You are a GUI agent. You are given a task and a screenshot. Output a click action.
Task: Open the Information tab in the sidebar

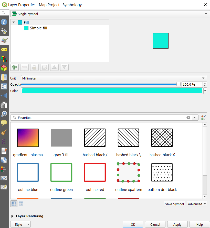click(x=4, y=22)
